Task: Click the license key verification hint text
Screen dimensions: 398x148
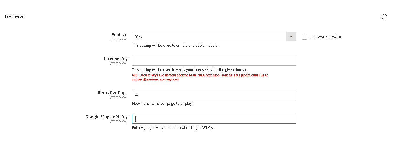Action: click(x=189, y=70)
